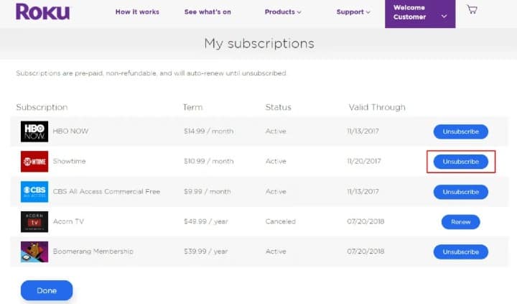Select CBS All Access Commercial Free text
The width and height of the screenshot is (517, 304).
106,191
